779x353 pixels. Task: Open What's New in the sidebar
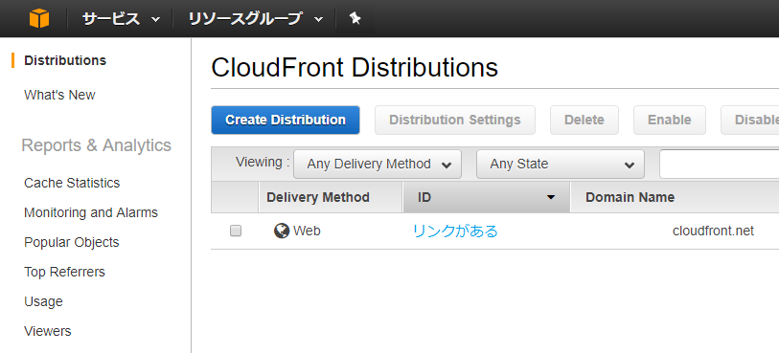click(x=59, y=95)
